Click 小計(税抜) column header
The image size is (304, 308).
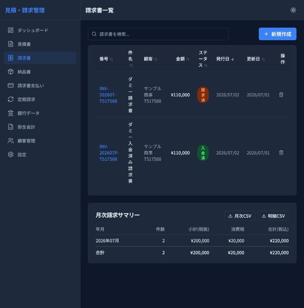(199, 229)
